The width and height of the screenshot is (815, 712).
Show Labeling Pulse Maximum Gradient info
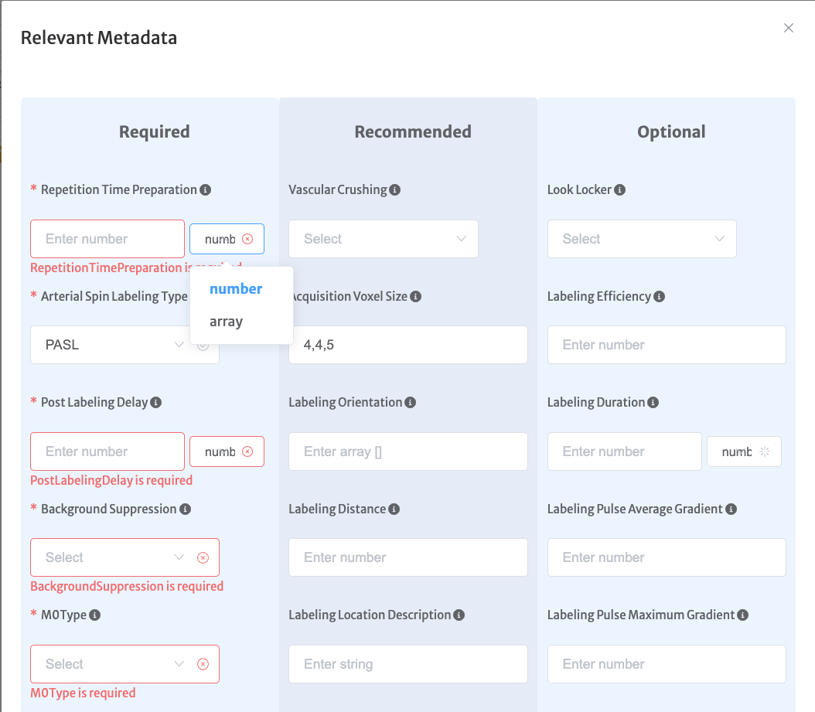[x=743, y=615]
